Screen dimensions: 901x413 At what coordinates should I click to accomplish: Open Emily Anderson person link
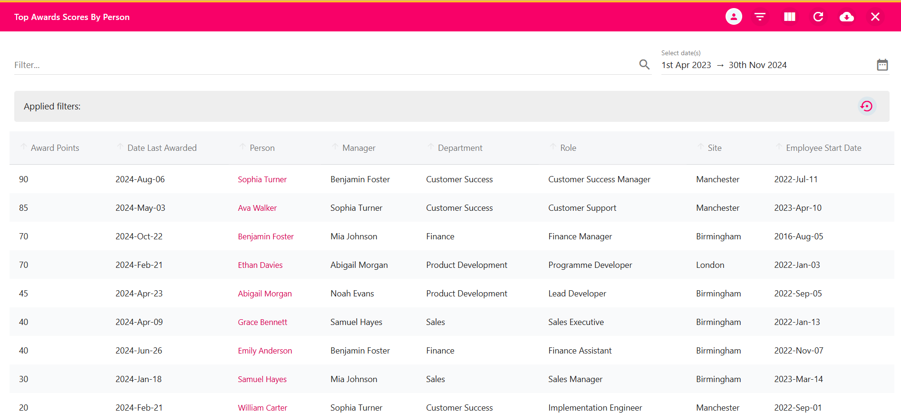(265, 351)
